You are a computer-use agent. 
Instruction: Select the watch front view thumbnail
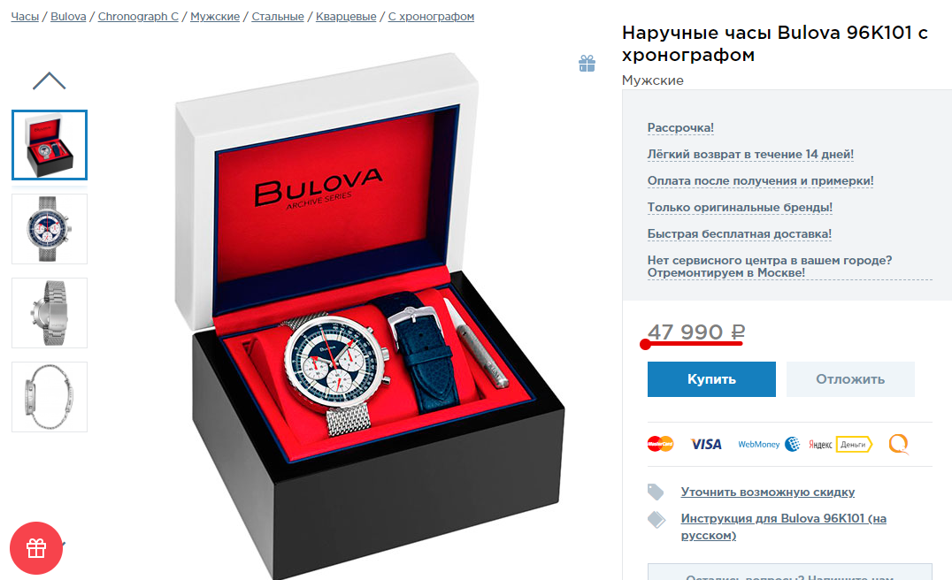click(x=50, y=229)
